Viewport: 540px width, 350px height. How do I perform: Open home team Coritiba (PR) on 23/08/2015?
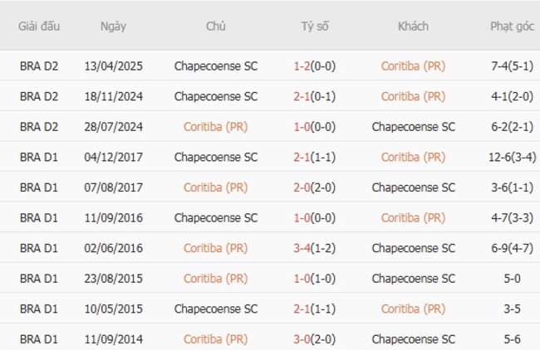click(216, 278)
